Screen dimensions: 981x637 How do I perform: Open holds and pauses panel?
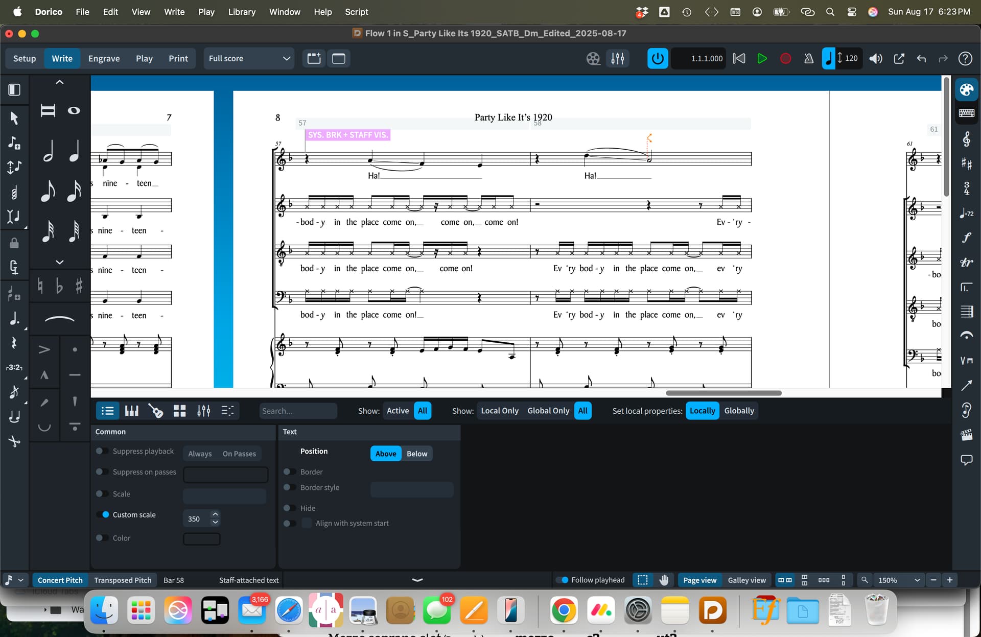(966, 336)
